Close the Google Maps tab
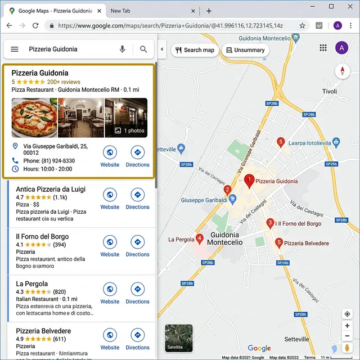 (x=99, y=11)
